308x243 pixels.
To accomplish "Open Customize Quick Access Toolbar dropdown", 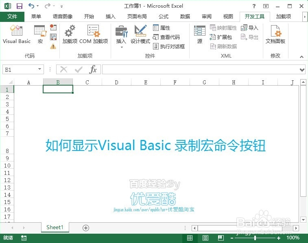I will pos(62,6).
